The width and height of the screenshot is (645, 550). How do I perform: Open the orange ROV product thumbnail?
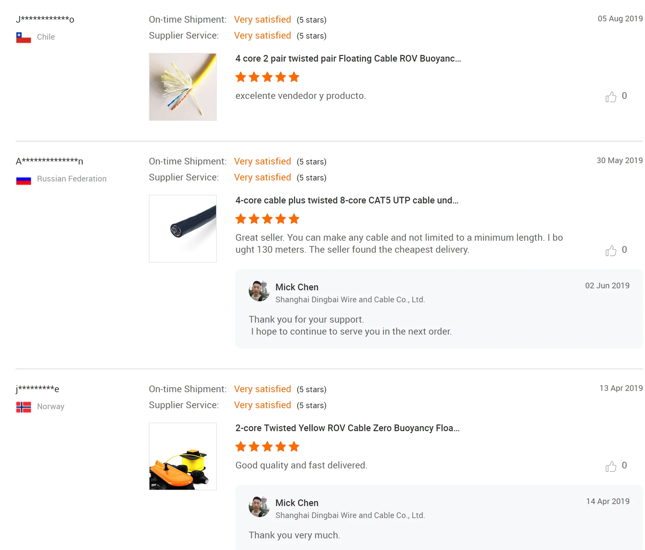(x=183, y=456)
